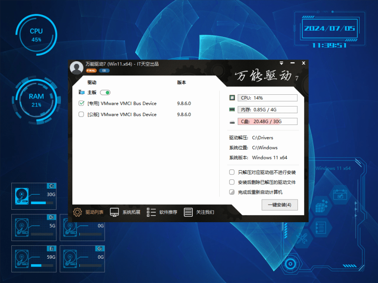
Task: Click the D: 5G drive widget
Action: click(34, 227)
